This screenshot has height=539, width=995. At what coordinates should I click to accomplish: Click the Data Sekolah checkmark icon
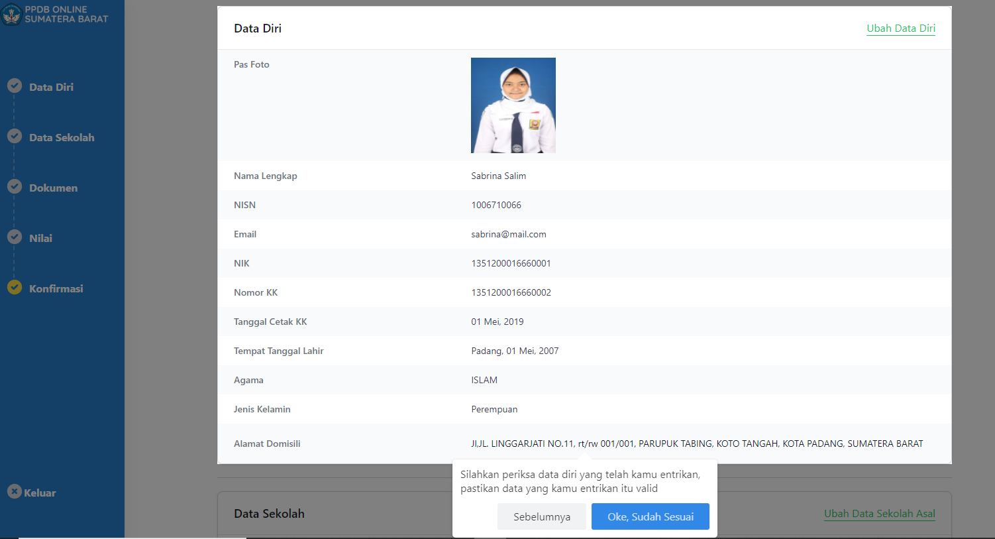pyautogui.click(x=15, y=136)
